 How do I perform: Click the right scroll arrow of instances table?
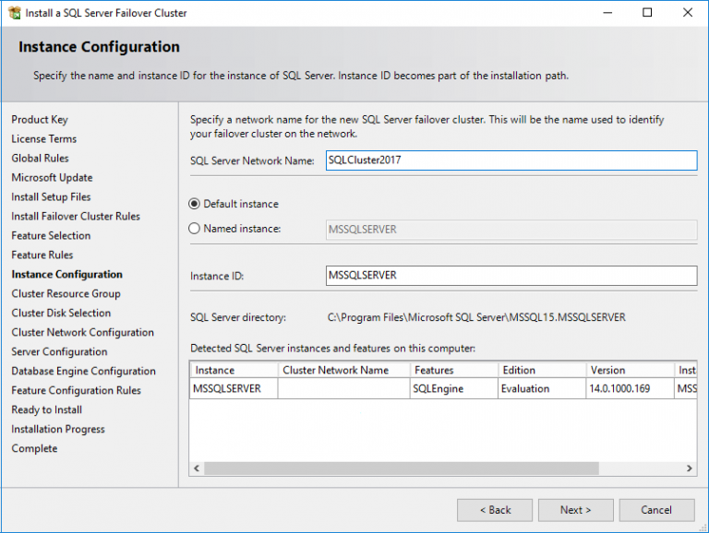689,468
